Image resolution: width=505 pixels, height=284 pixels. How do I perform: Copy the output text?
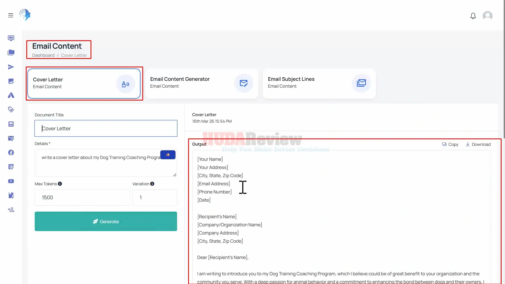(x=450, y=144)
